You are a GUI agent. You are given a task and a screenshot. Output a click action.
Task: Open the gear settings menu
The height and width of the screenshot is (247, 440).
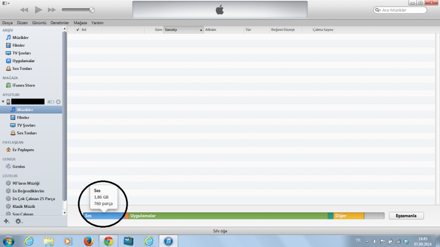19,221
